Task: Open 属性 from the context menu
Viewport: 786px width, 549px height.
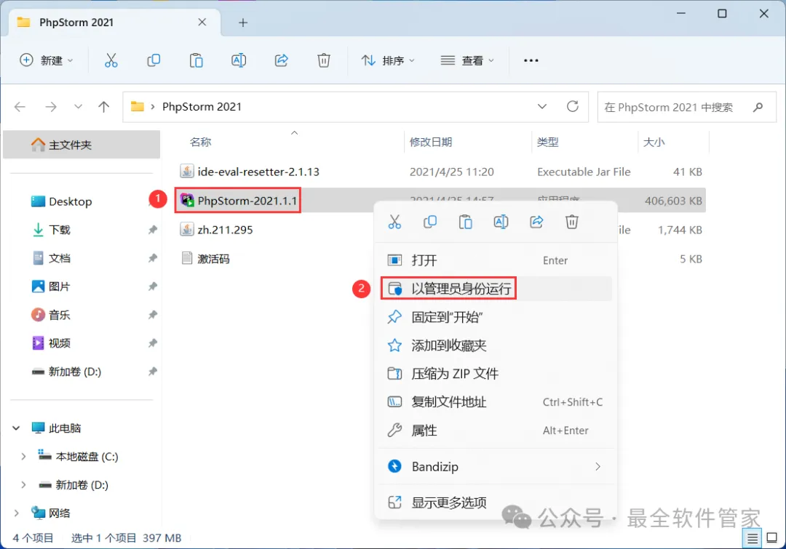Action: pyautogui.click(x=496, y=430)
